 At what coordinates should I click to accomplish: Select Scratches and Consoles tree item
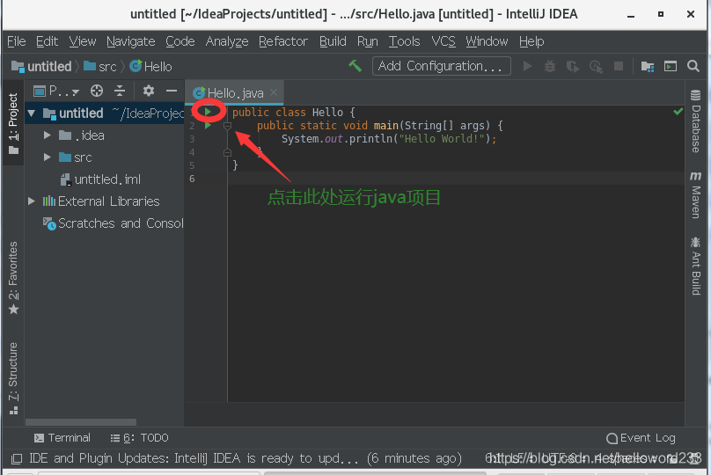point(114,223)
